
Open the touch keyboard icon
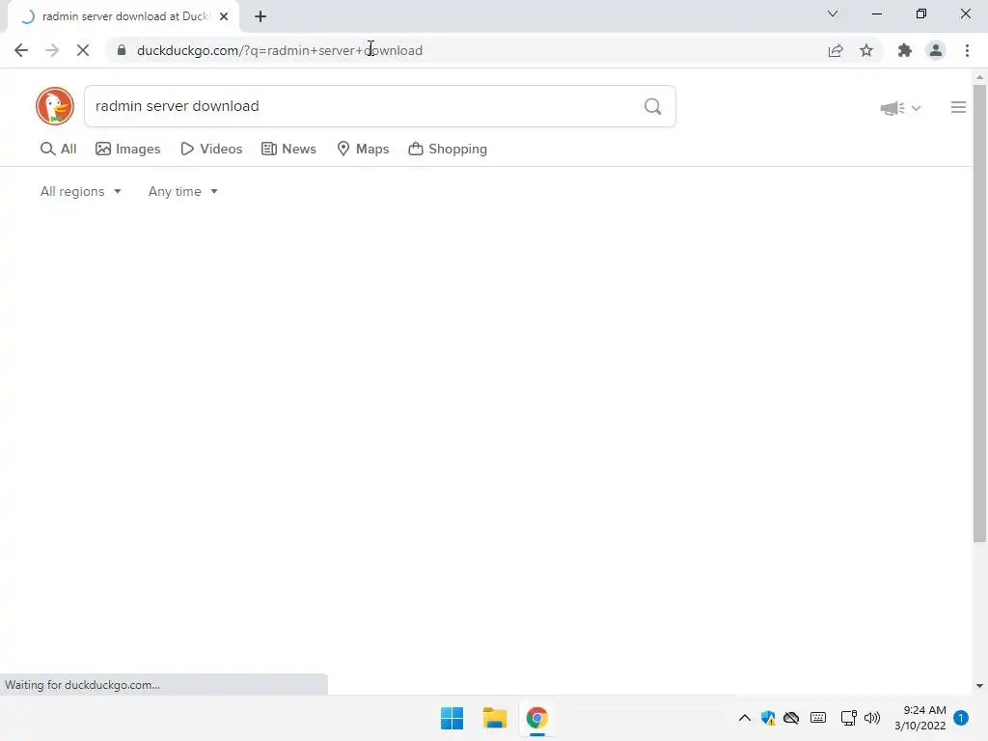(x=818, y=718)
